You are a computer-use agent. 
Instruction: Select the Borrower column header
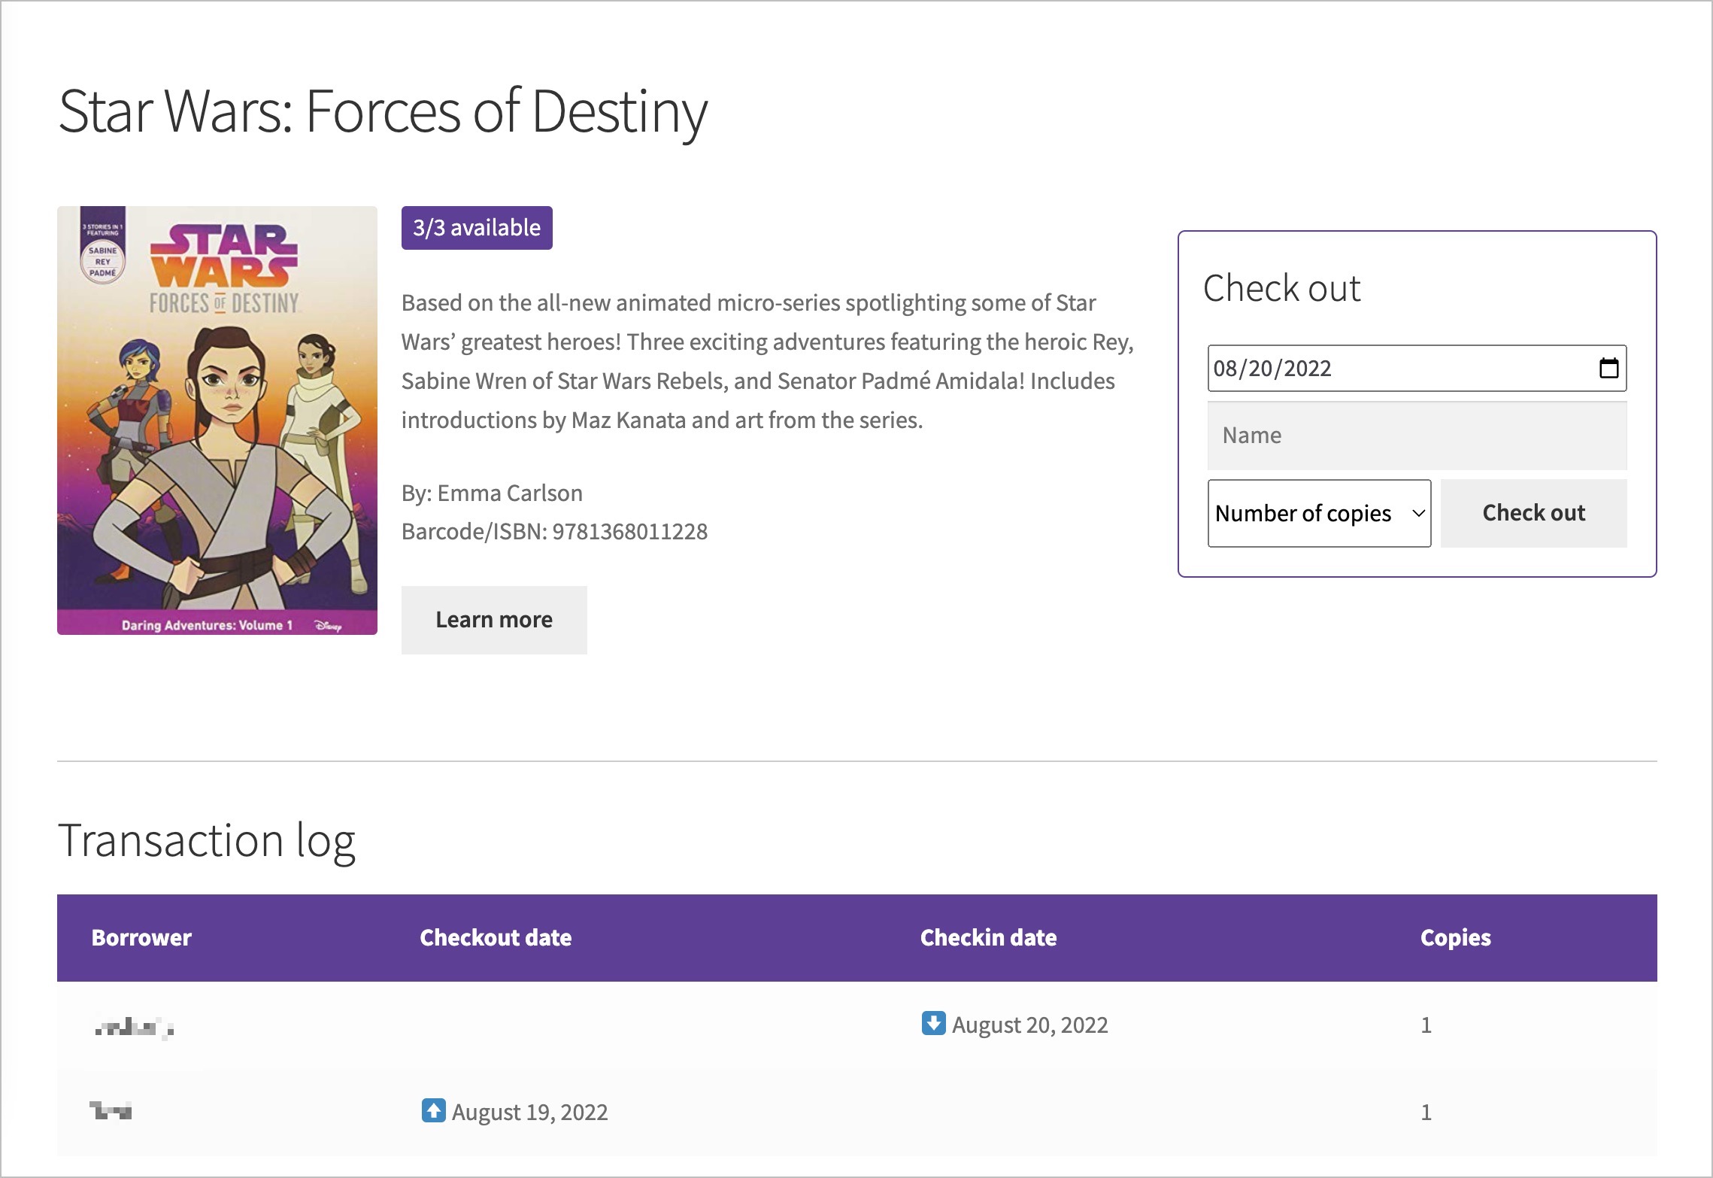(x=141, y=937)
